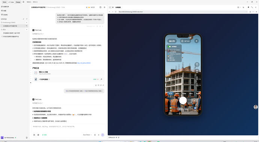Click the 分类相机 browser preview tab
The image size is (259, 142).
pyautogui.click(x=118, y=7)
